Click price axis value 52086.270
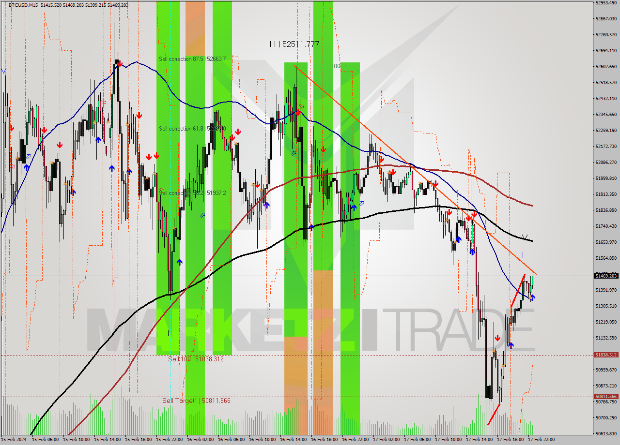 pyautogui.click(x=606, y=163)
